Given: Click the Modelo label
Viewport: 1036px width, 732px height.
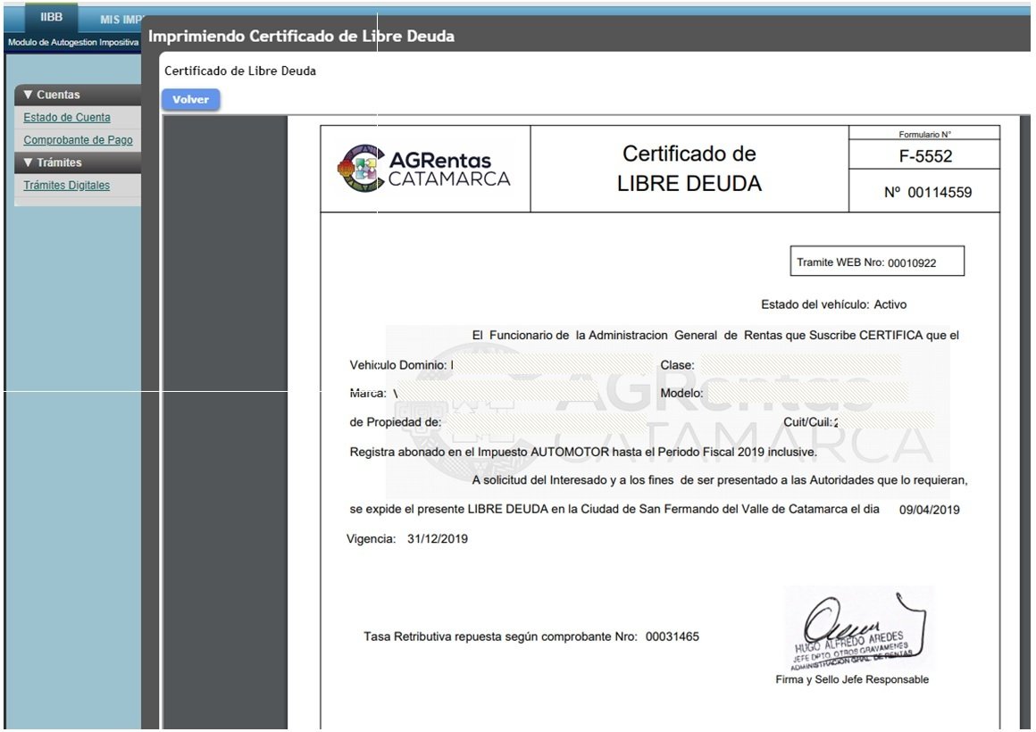Looking at the screenshot, I should pos(681,393).
